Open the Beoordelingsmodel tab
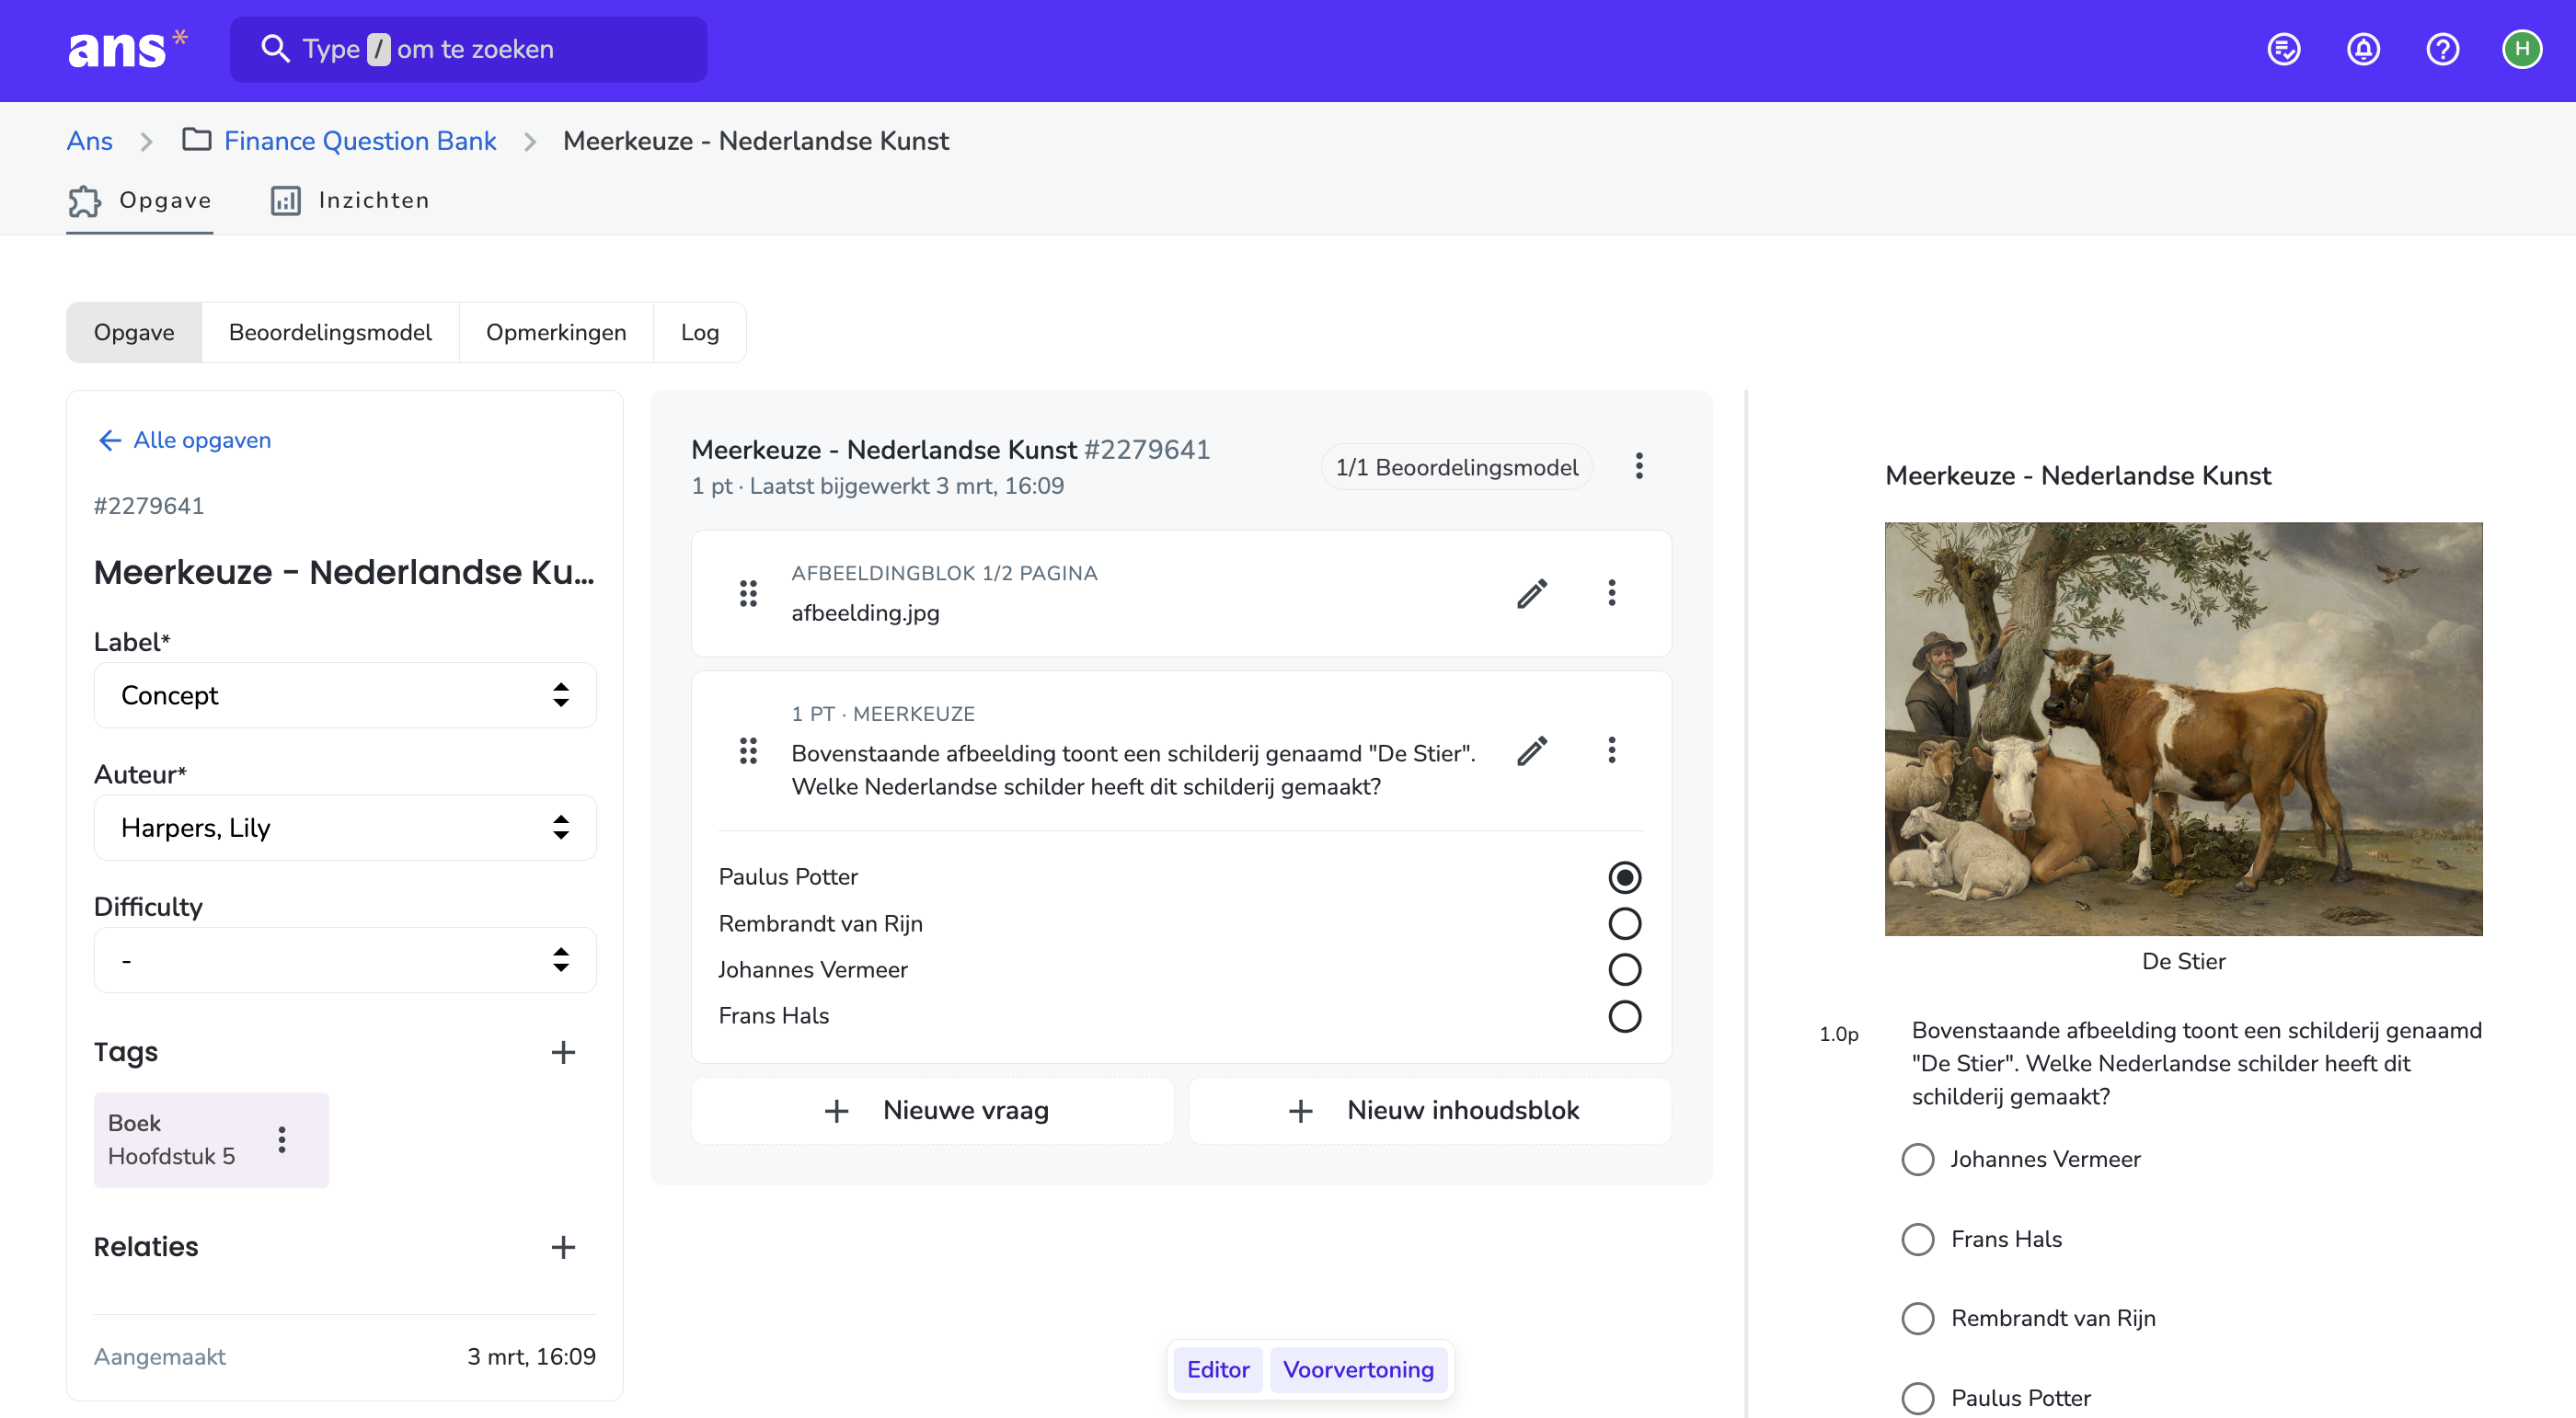The height and width of the screenshot is (1418, 2576). tap(330, 333)
